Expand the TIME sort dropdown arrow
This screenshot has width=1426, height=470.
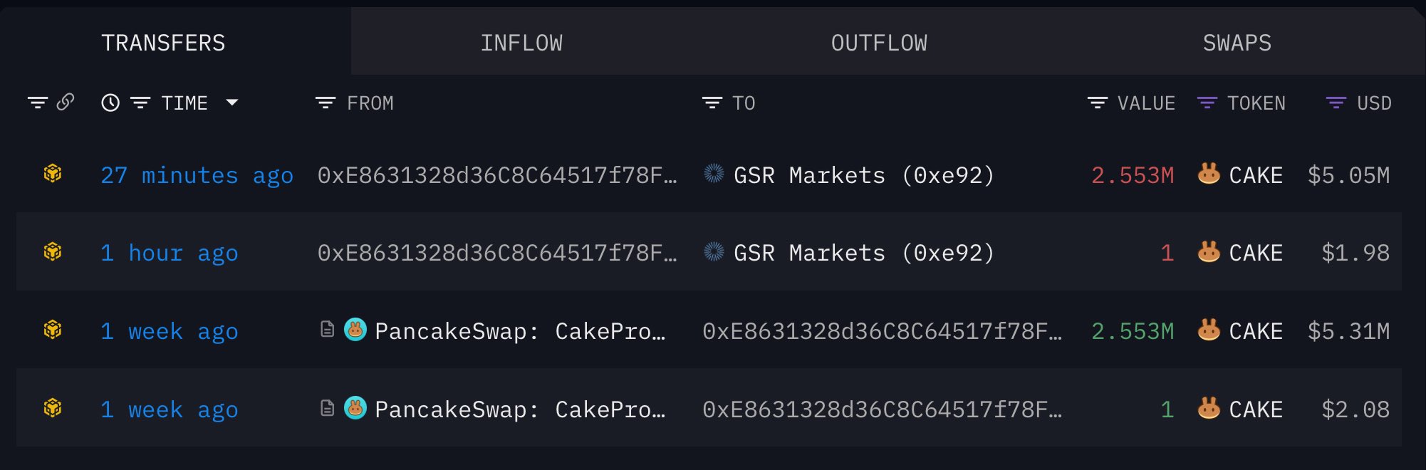[231, 103]
